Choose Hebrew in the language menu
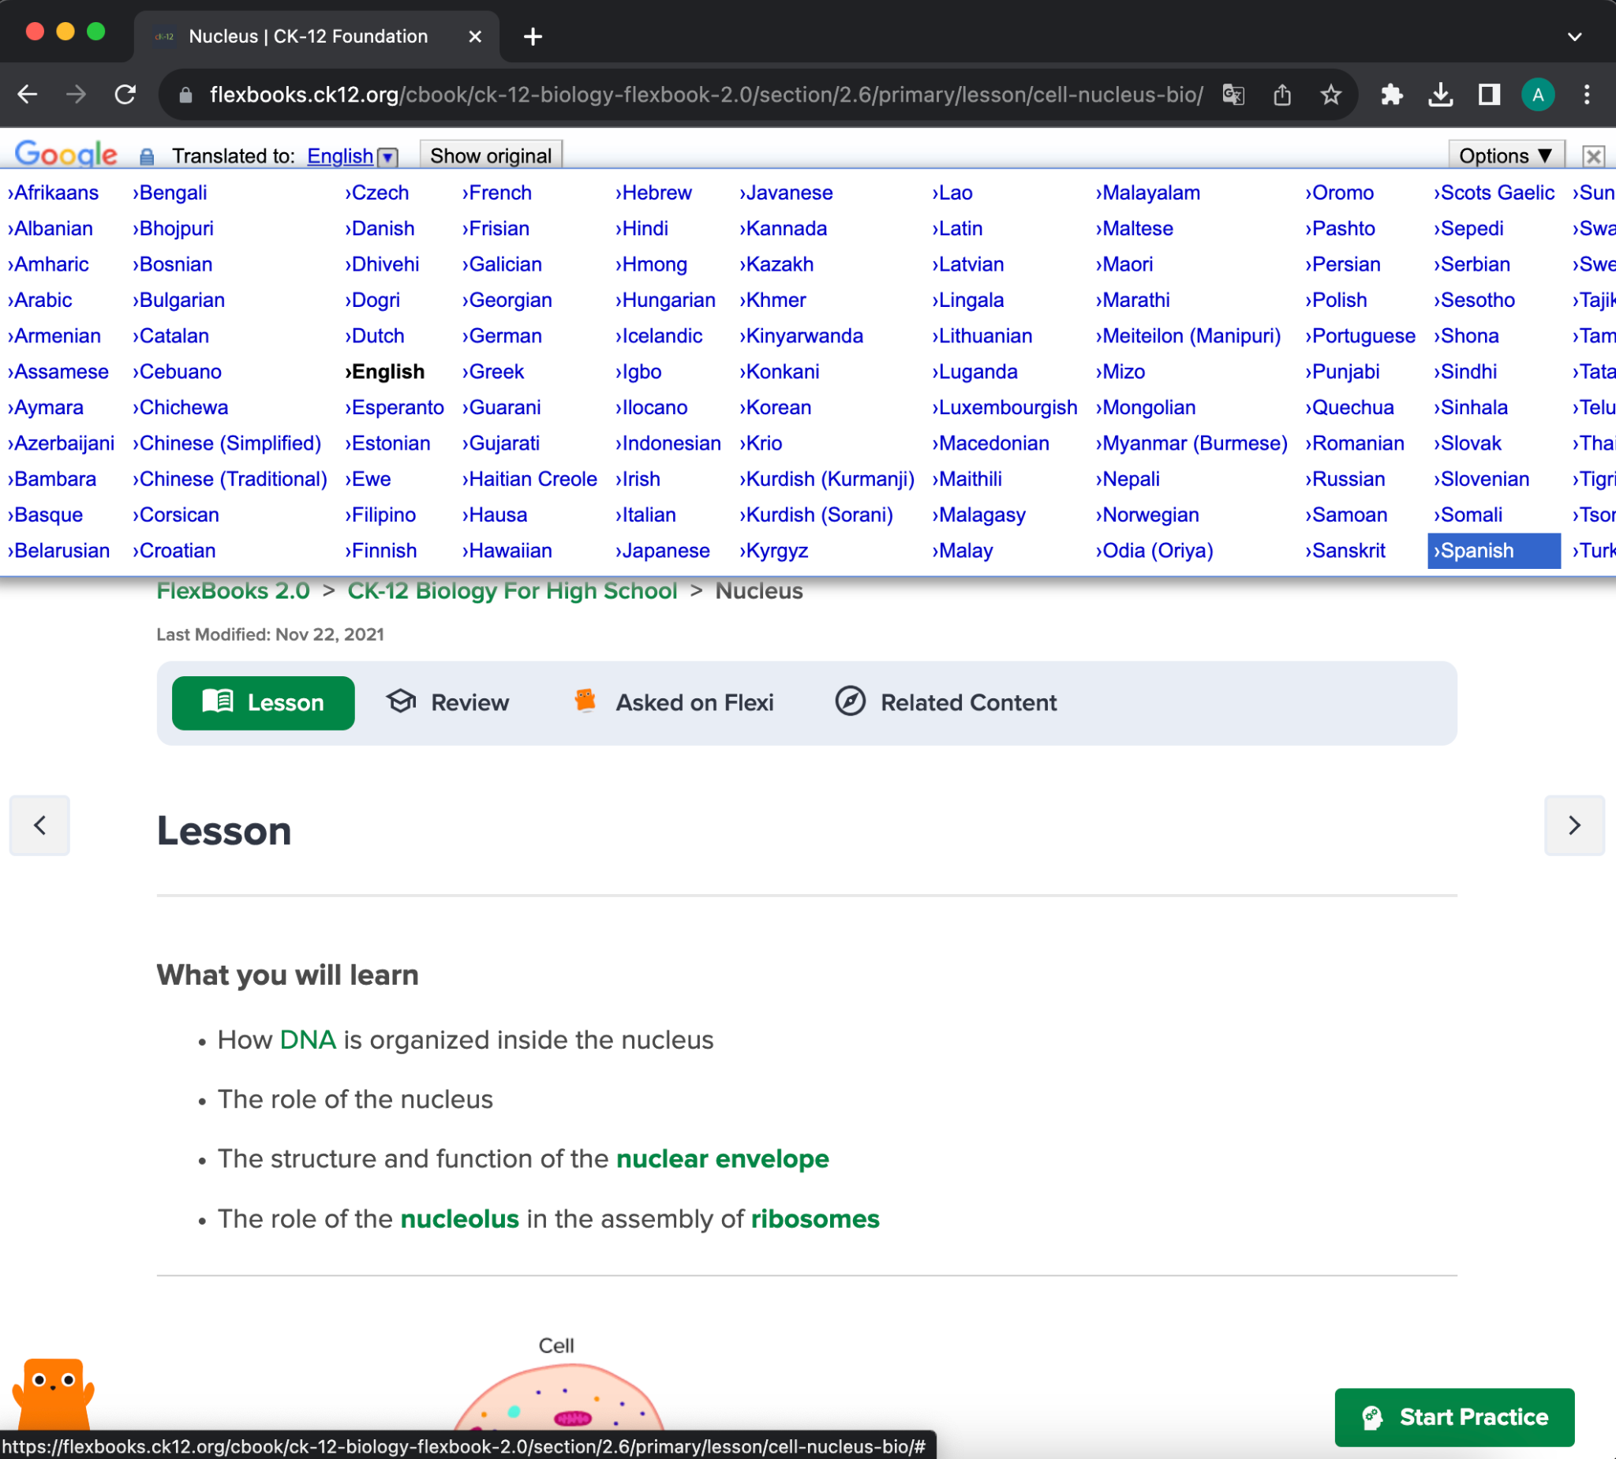This screenshot has width=1616, height=1459. pyautogui.click(x=653, y=193)
